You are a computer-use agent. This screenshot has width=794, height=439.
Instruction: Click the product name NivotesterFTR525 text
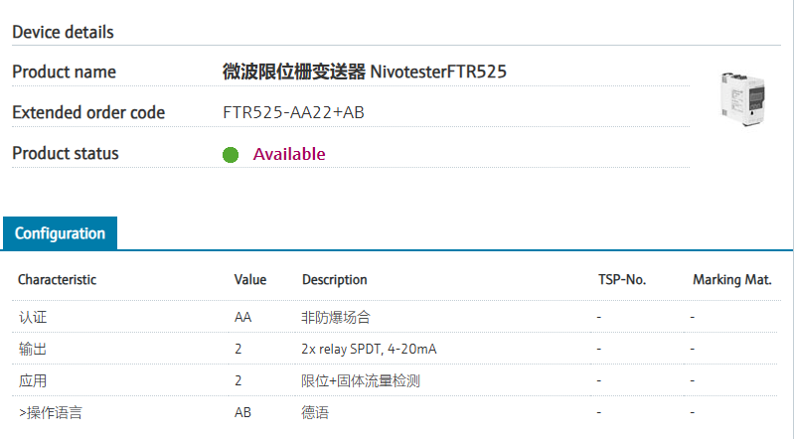[x=366, y=72]
